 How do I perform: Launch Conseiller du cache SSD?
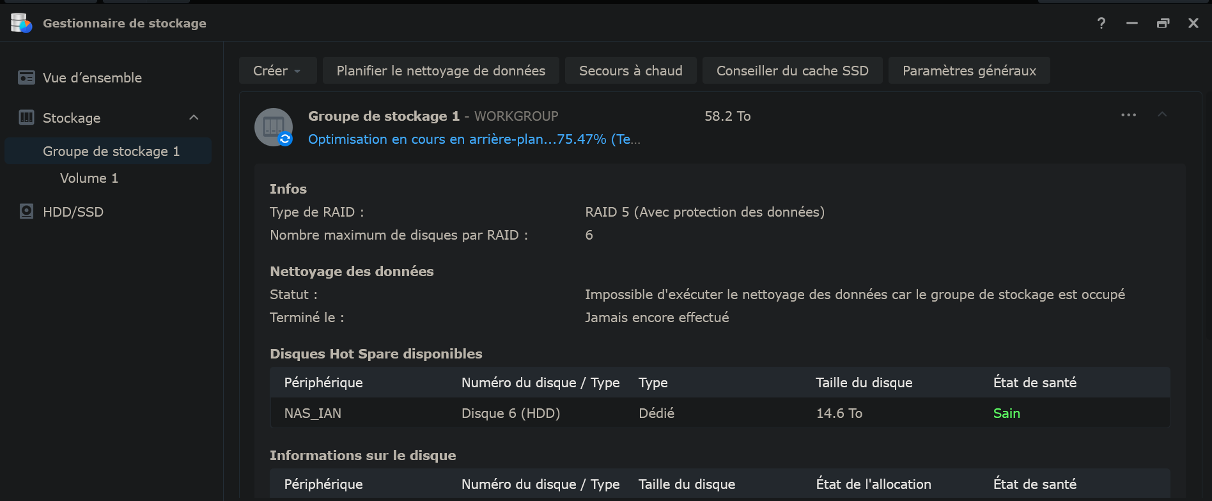click(x=792, y=70)
